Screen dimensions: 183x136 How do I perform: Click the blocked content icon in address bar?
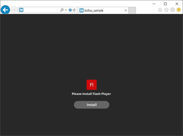(70, 10)
